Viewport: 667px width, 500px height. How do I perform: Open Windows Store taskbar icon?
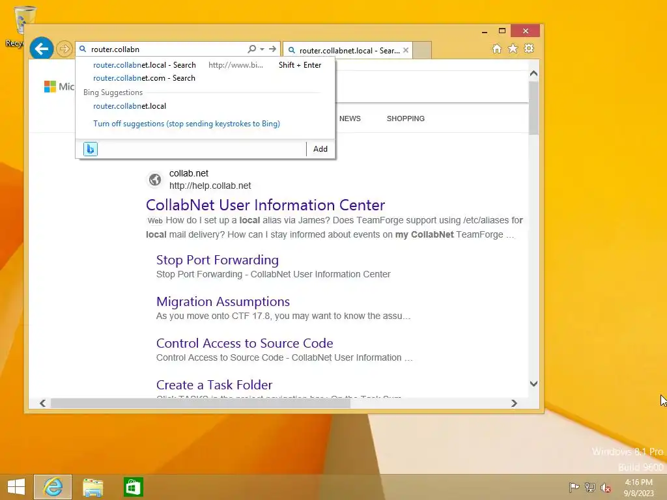click(133, 487)
